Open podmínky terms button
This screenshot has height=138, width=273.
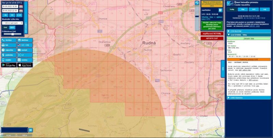click(x=9, y=55)
